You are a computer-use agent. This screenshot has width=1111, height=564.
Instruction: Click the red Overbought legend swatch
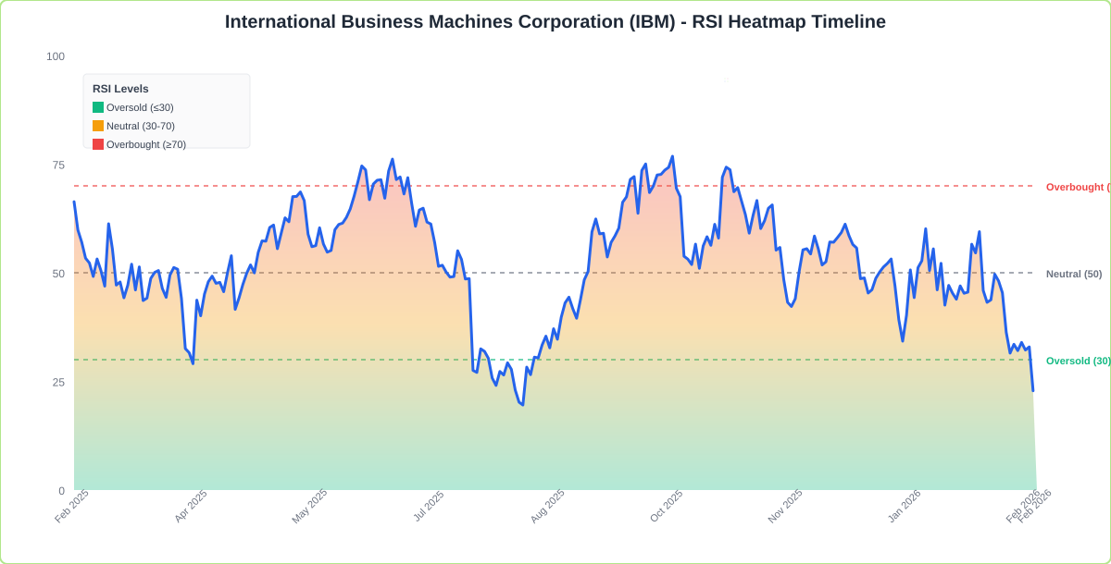(99, 144)
